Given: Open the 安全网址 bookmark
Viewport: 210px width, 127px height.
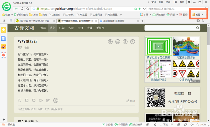Looking at the screenshot, I should 96,15.
